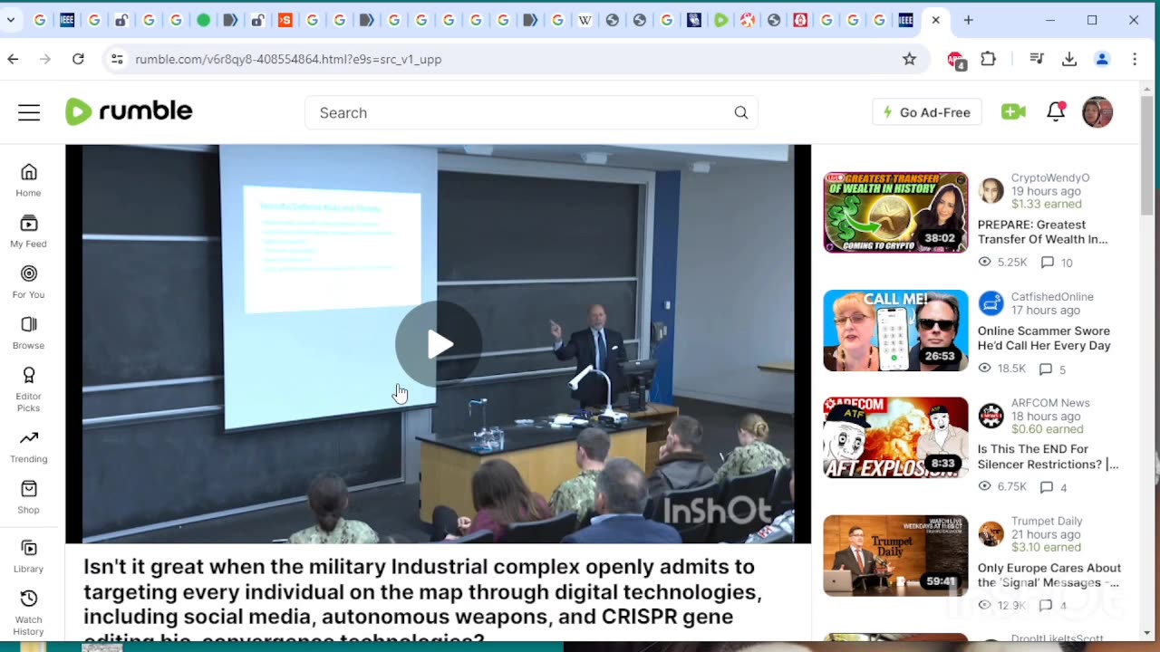Screen dimensions: 1160x652
Task: Open Library in sidebar
Action: click(x=28, y=555)
